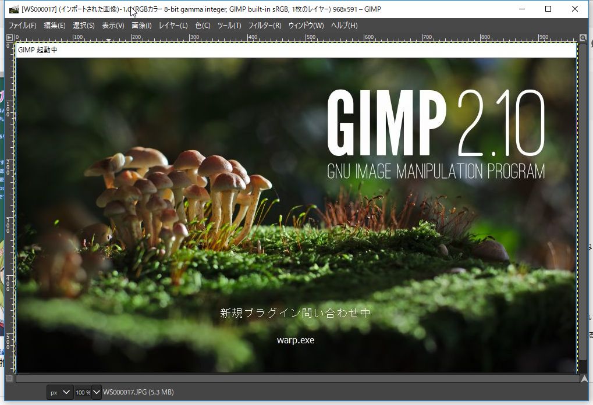Close the GIMP window
593x405 pixels.
[x=575, y=9]
